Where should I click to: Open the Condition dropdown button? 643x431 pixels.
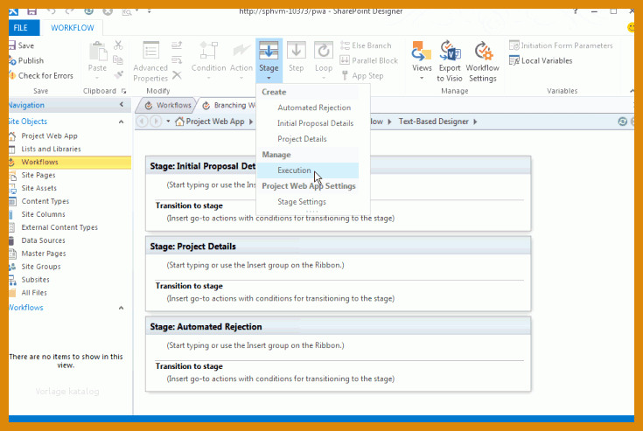[x=208, y=60]
